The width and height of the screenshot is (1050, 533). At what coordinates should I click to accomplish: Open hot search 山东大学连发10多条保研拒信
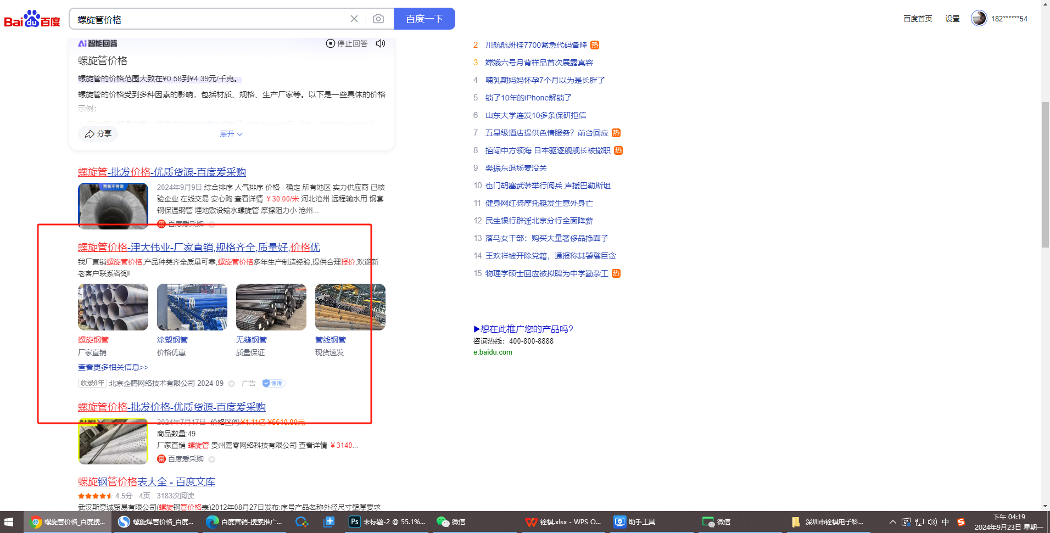(535, 115)
